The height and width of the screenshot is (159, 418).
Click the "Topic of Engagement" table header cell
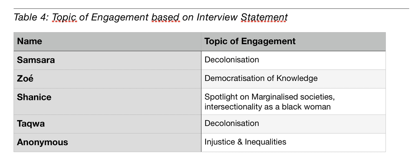click(250, 41)
